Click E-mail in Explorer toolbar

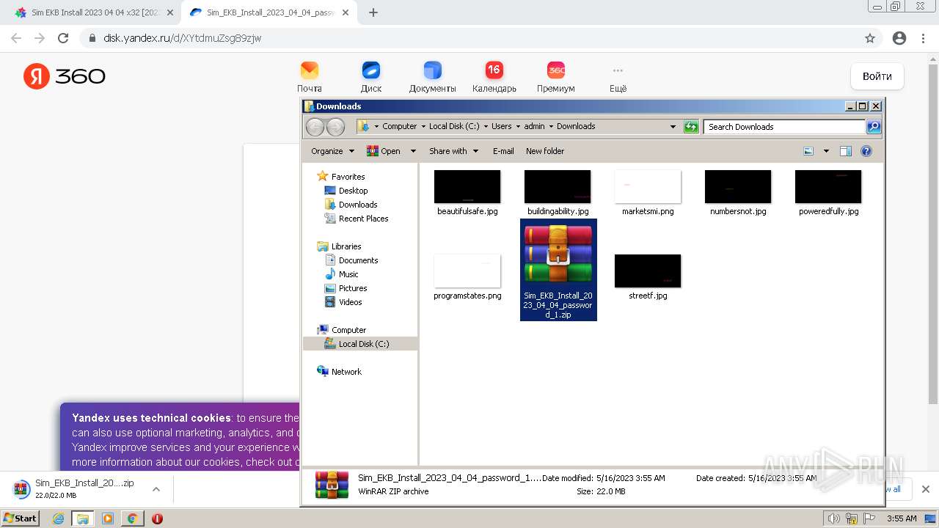(503, 151)
